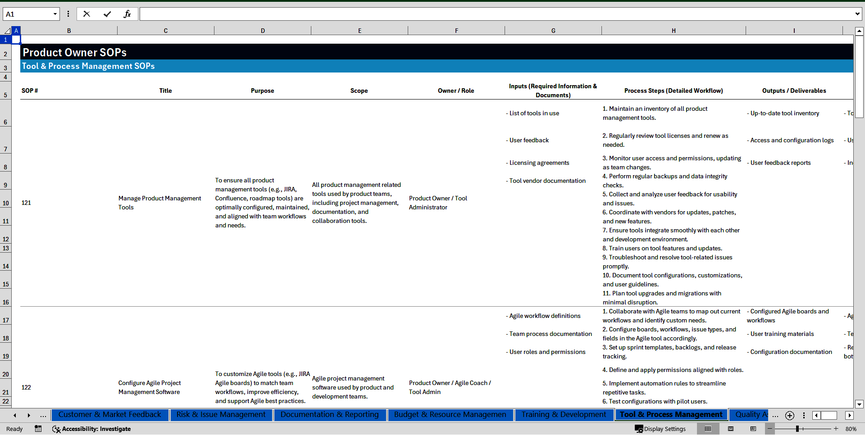This screenshot has height=435, width=865.
Task: Switch to the Budget & Resource Management sheet tab
Action: tap(450, 415)
